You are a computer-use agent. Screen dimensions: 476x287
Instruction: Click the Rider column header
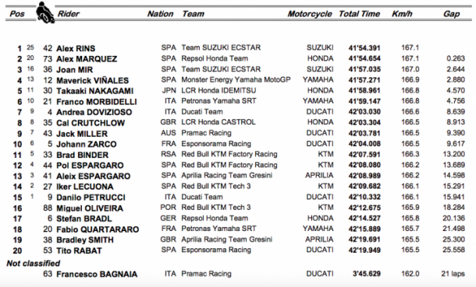point(69,14)
